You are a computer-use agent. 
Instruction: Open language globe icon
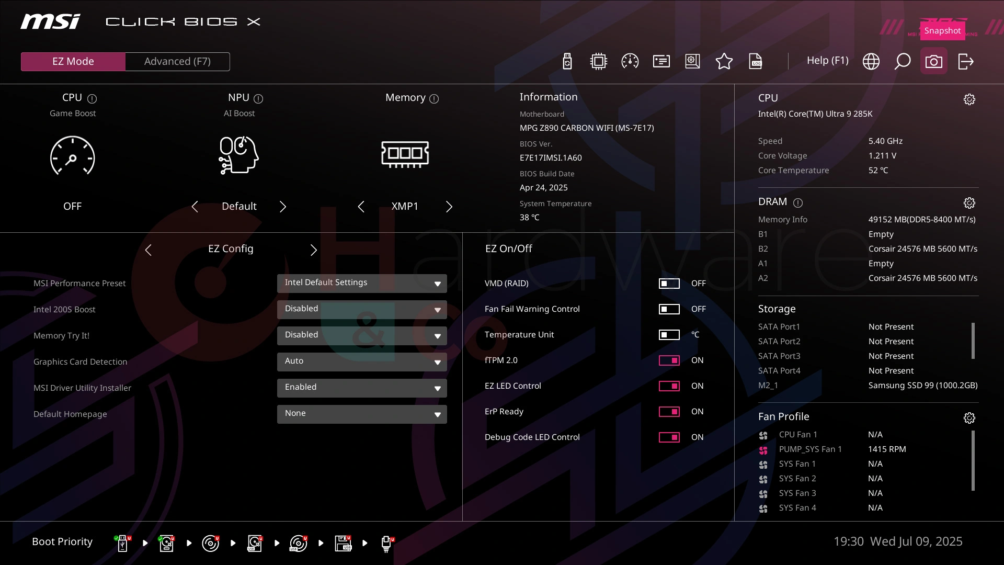[x=871, y=61]
